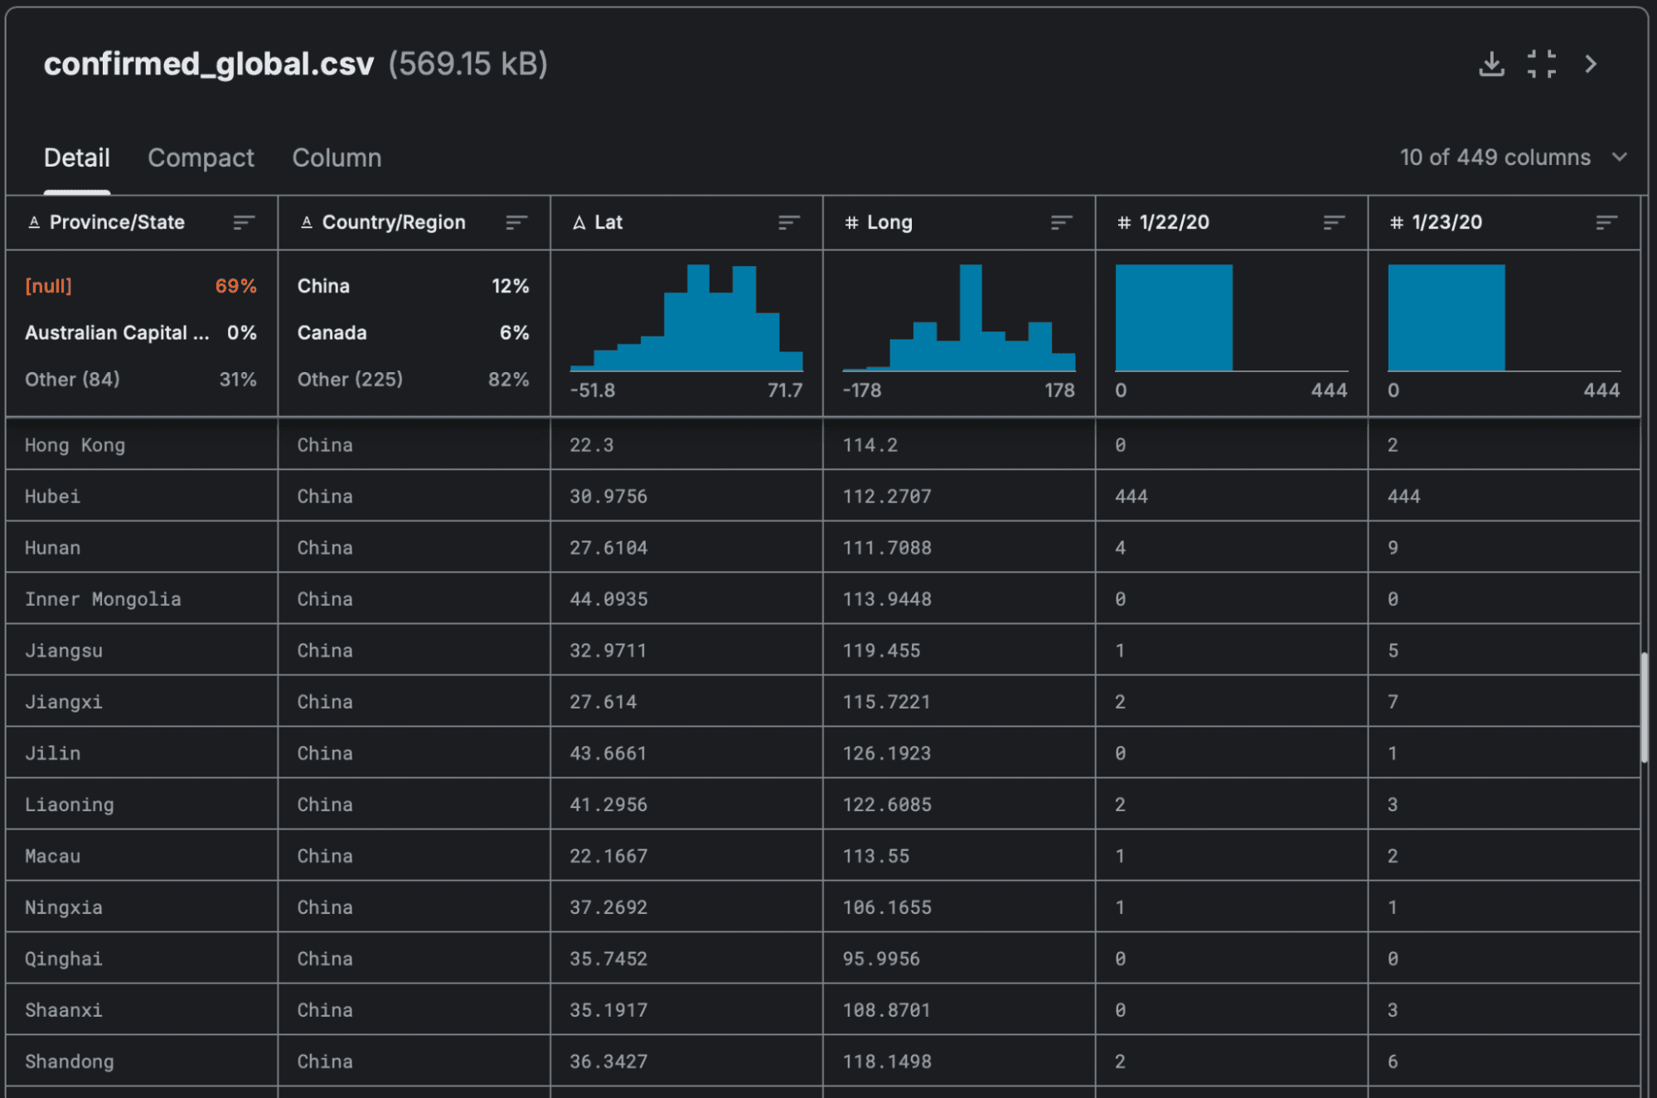Click China 12% in Country/Region summary
The width and height of the screenshot is (1657, 1098).
pyautogui.click(x=412, y=286)
